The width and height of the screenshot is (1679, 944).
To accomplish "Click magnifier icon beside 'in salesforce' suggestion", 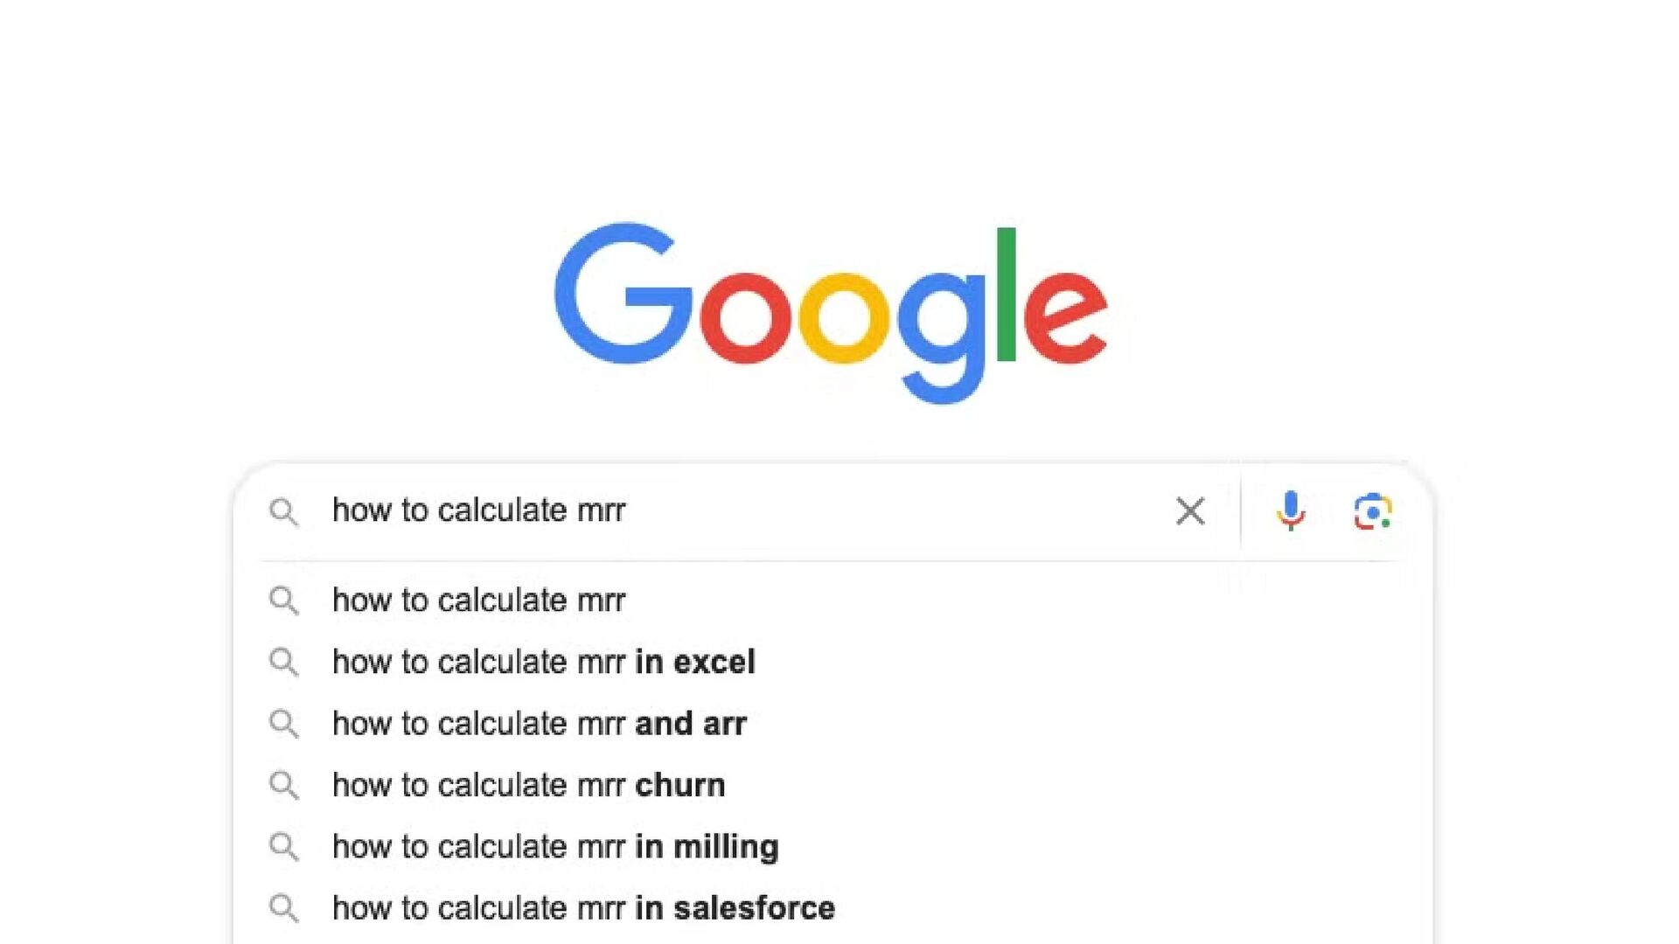I will click(283, 908).
